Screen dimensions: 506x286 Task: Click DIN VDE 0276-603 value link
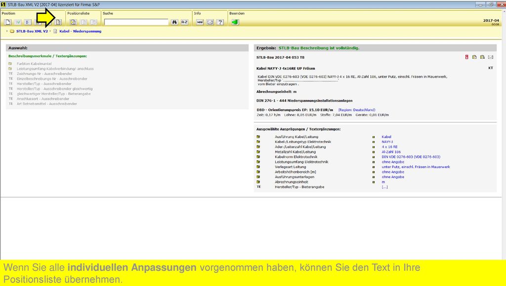click(x=411, y=157)
